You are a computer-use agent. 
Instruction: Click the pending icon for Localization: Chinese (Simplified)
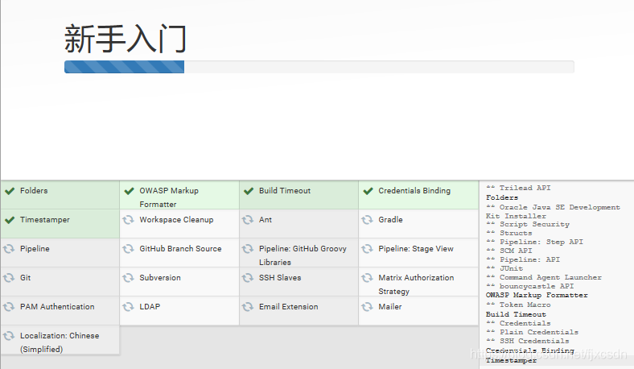pyautogui.click(x=9, y=336)
